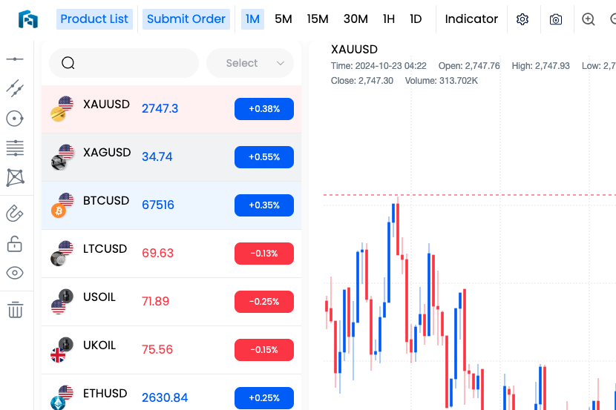The width and height of the screenshot is (616, 410).
Task: Toggle drawings visibility eye icon
Action: point(15,273)
